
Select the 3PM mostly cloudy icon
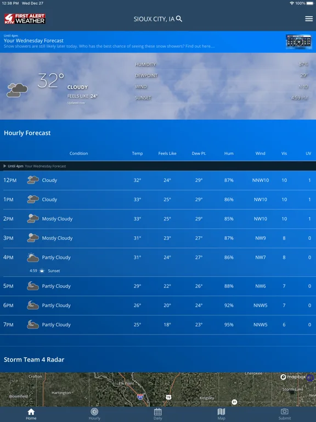(x=33, y=238)
